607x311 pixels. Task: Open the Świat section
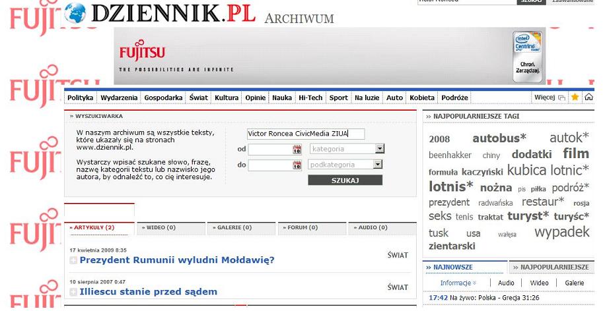(199, 98)
